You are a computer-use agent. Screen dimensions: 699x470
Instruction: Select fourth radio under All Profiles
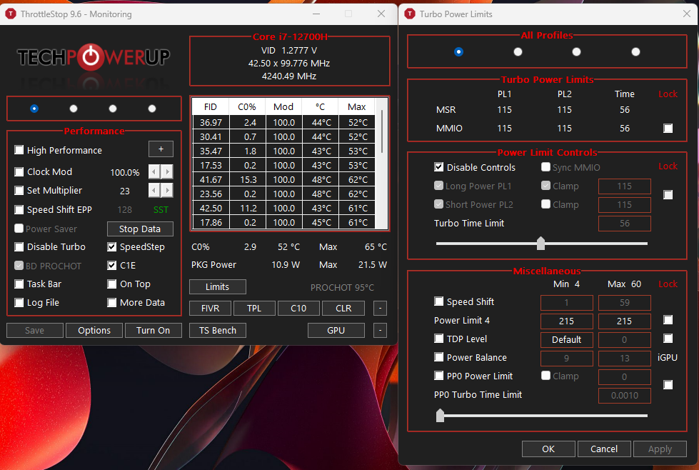(635, 51)
